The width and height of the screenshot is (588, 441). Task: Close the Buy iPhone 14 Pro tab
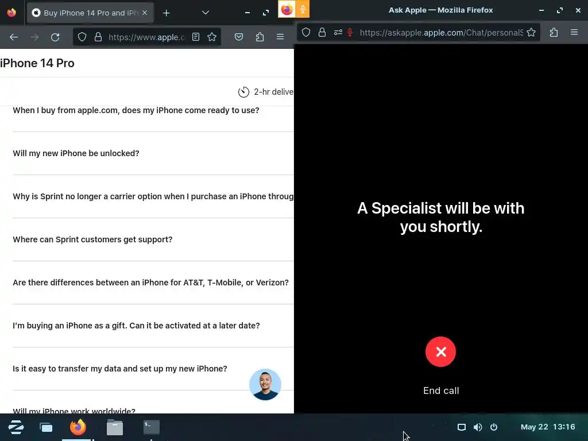point(145,13)
